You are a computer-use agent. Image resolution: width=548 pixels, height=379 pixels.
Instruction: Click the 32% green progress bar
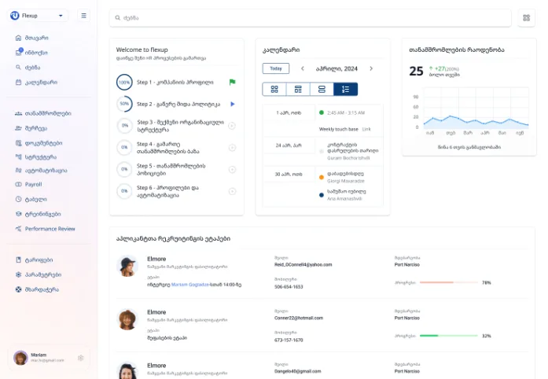449,336
